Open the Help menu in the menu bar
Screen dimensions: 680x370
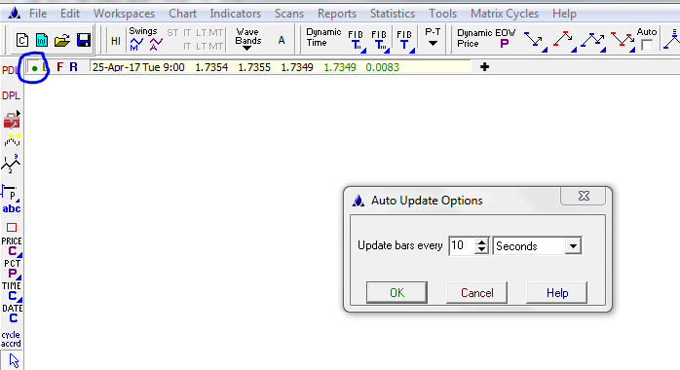[564, 14]
